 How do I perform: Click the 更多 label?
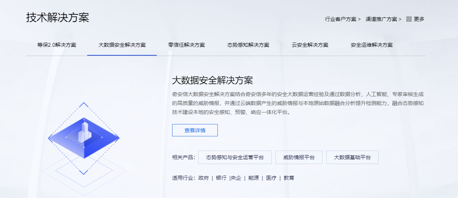[x=419, y=19]
